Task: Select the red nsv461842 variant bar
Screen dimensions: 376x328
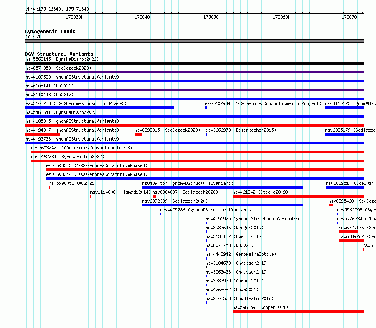Action: [298, 196]
